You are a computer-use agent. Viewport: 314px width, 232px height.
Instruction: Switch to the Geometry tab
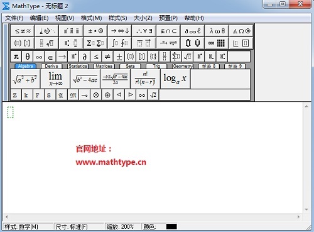[x=183, y=66]
